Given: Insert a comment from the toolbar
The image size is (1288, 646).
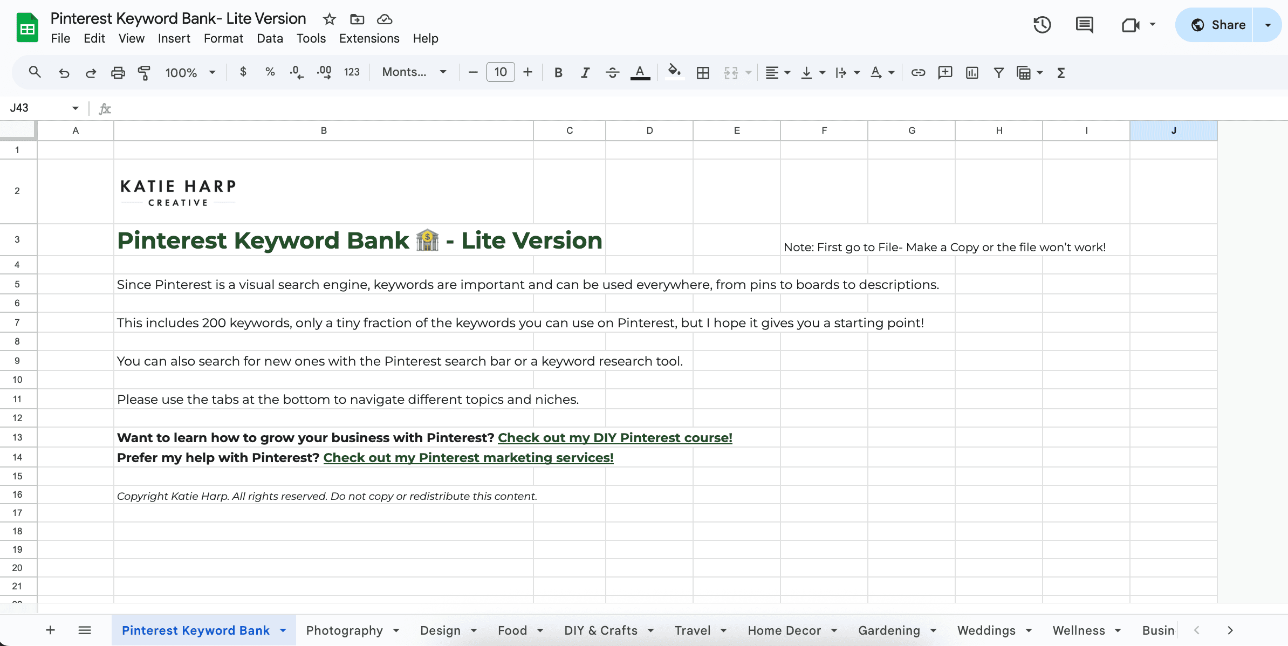Looking at the screenshot, I should [x=945, y=72].
